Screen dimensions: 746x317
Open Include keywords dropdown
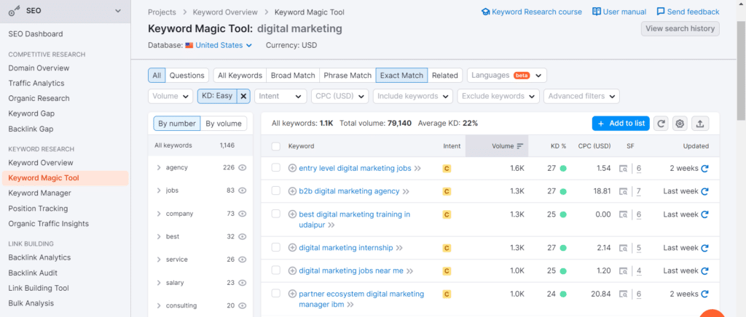[x=413, y=96]
